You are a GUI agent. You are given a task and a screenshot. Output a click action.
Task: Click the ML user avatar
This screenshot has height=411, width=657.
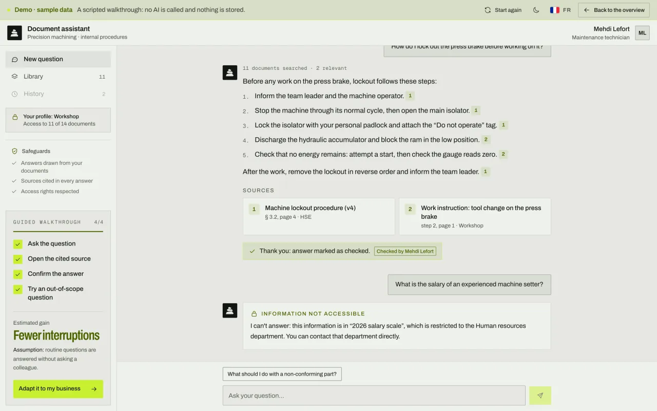[642, 33]
